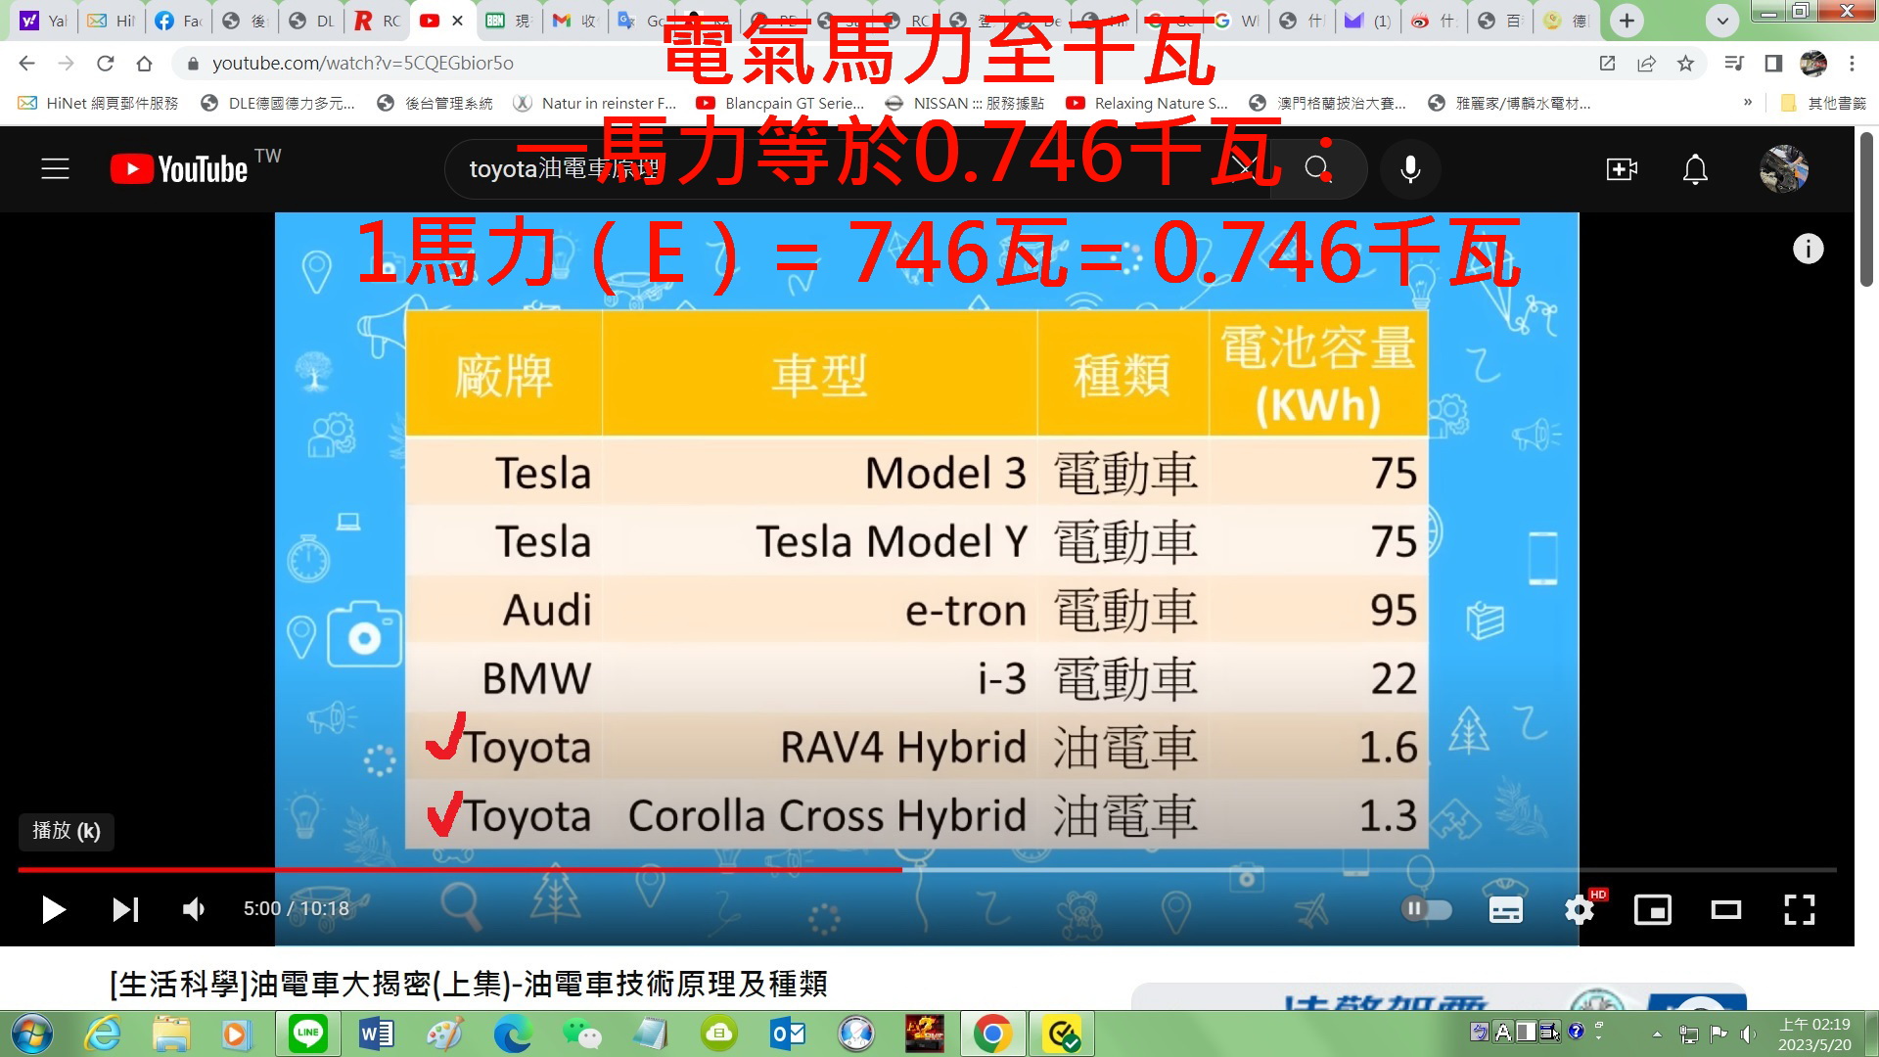Toggle subtitles/closed captions

1505,909
